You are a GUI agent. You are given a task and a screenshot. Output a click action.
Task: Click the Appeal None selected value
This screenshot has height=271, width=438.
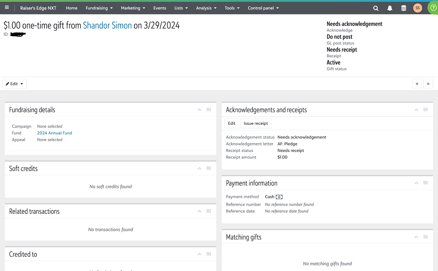pyautogui.click(x=50, y=140)
